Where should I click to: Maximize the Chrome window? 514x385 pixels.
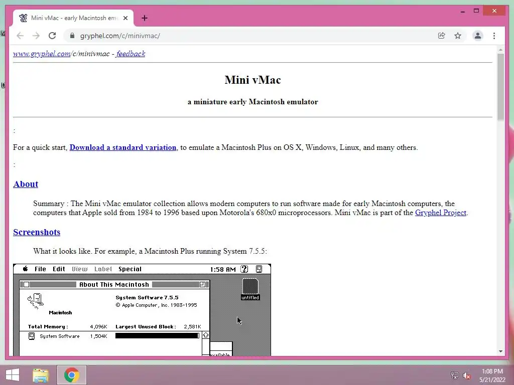(476, 11)
